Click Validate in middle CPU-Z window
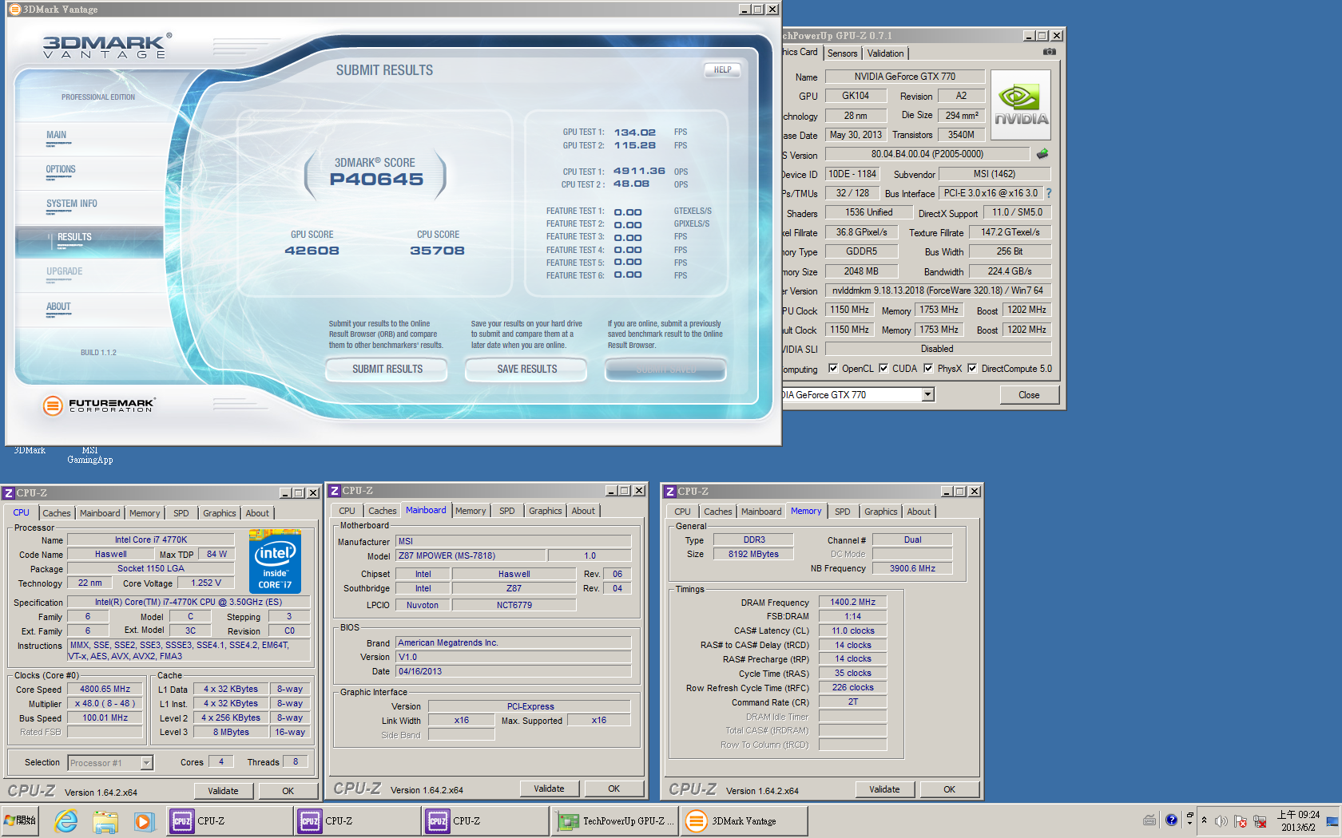This screenshot has height=838, width=1342. (x=549, y=789)
